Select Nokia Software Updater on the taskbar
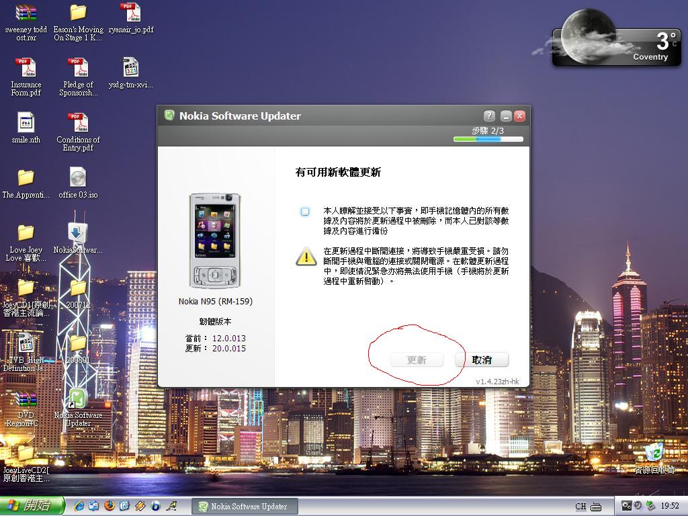 [244, 507]
